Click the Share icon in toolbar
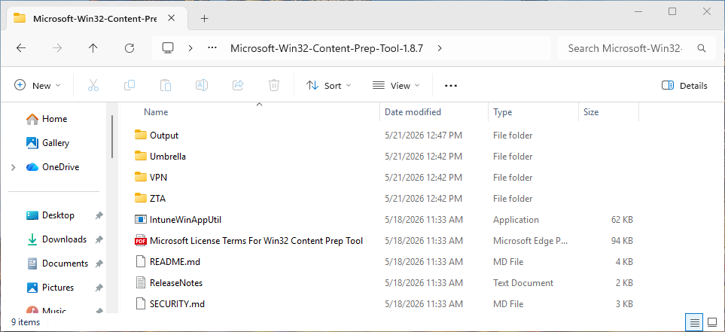Screen dimensions: 725x332 (238, 86)
